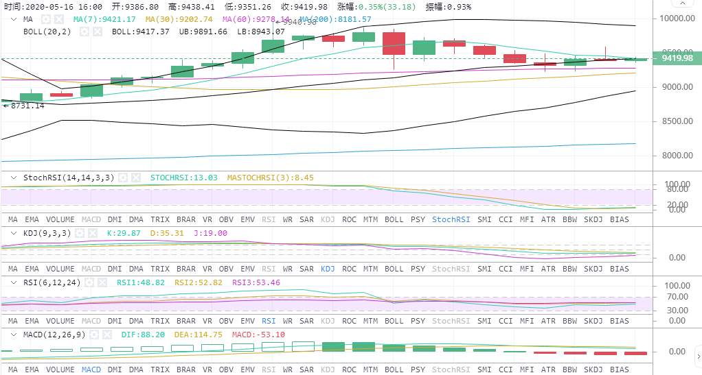
Task: Click the RSI3:53.46 reading
Action: point(256,282)
